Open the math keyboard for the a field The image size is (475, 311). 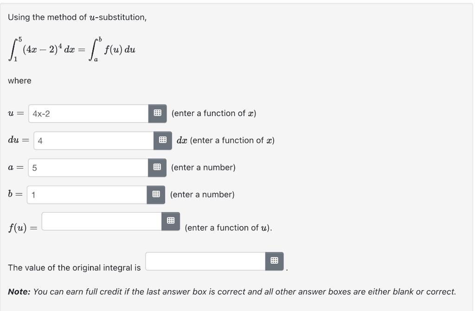coord(158,168)
